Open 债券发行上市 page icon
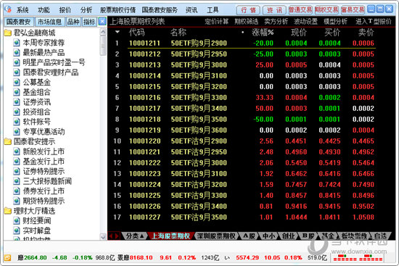 (17, 191)
